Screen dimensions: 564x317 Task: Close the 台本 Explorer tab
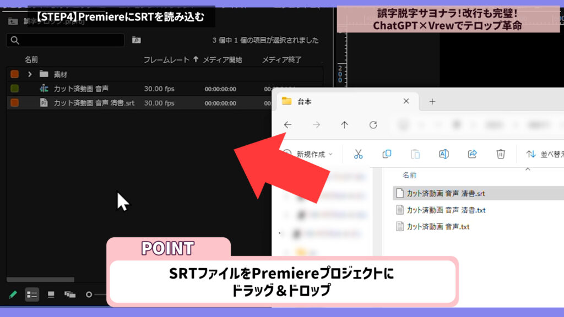click(406, 101)
